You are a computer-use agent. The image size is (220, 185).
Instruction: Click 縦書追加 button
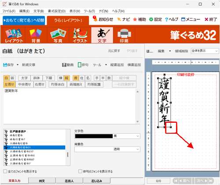(x=117, y=65)
